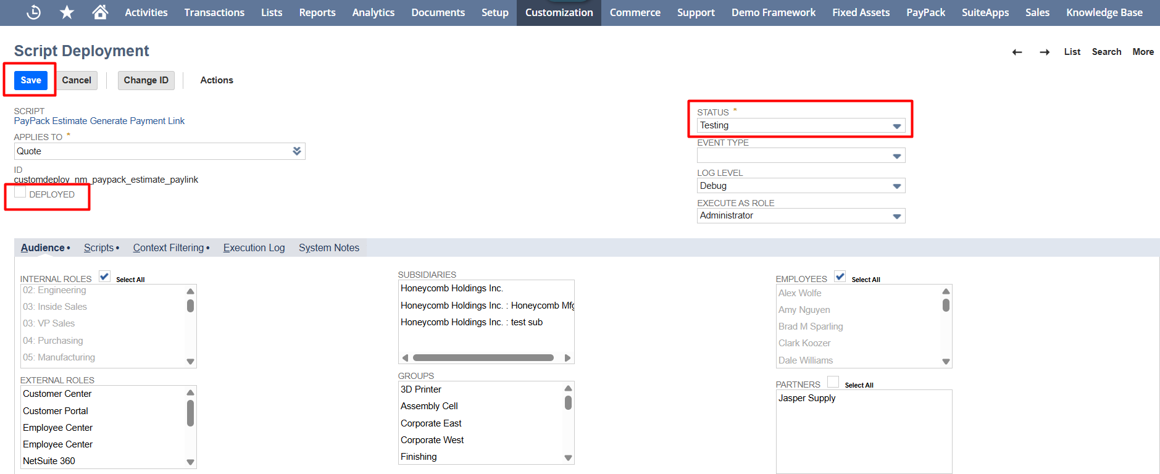The image size is (1160, 474).
Task: Uncheck Internal Roles Select All checkbox
Action: 104,276
